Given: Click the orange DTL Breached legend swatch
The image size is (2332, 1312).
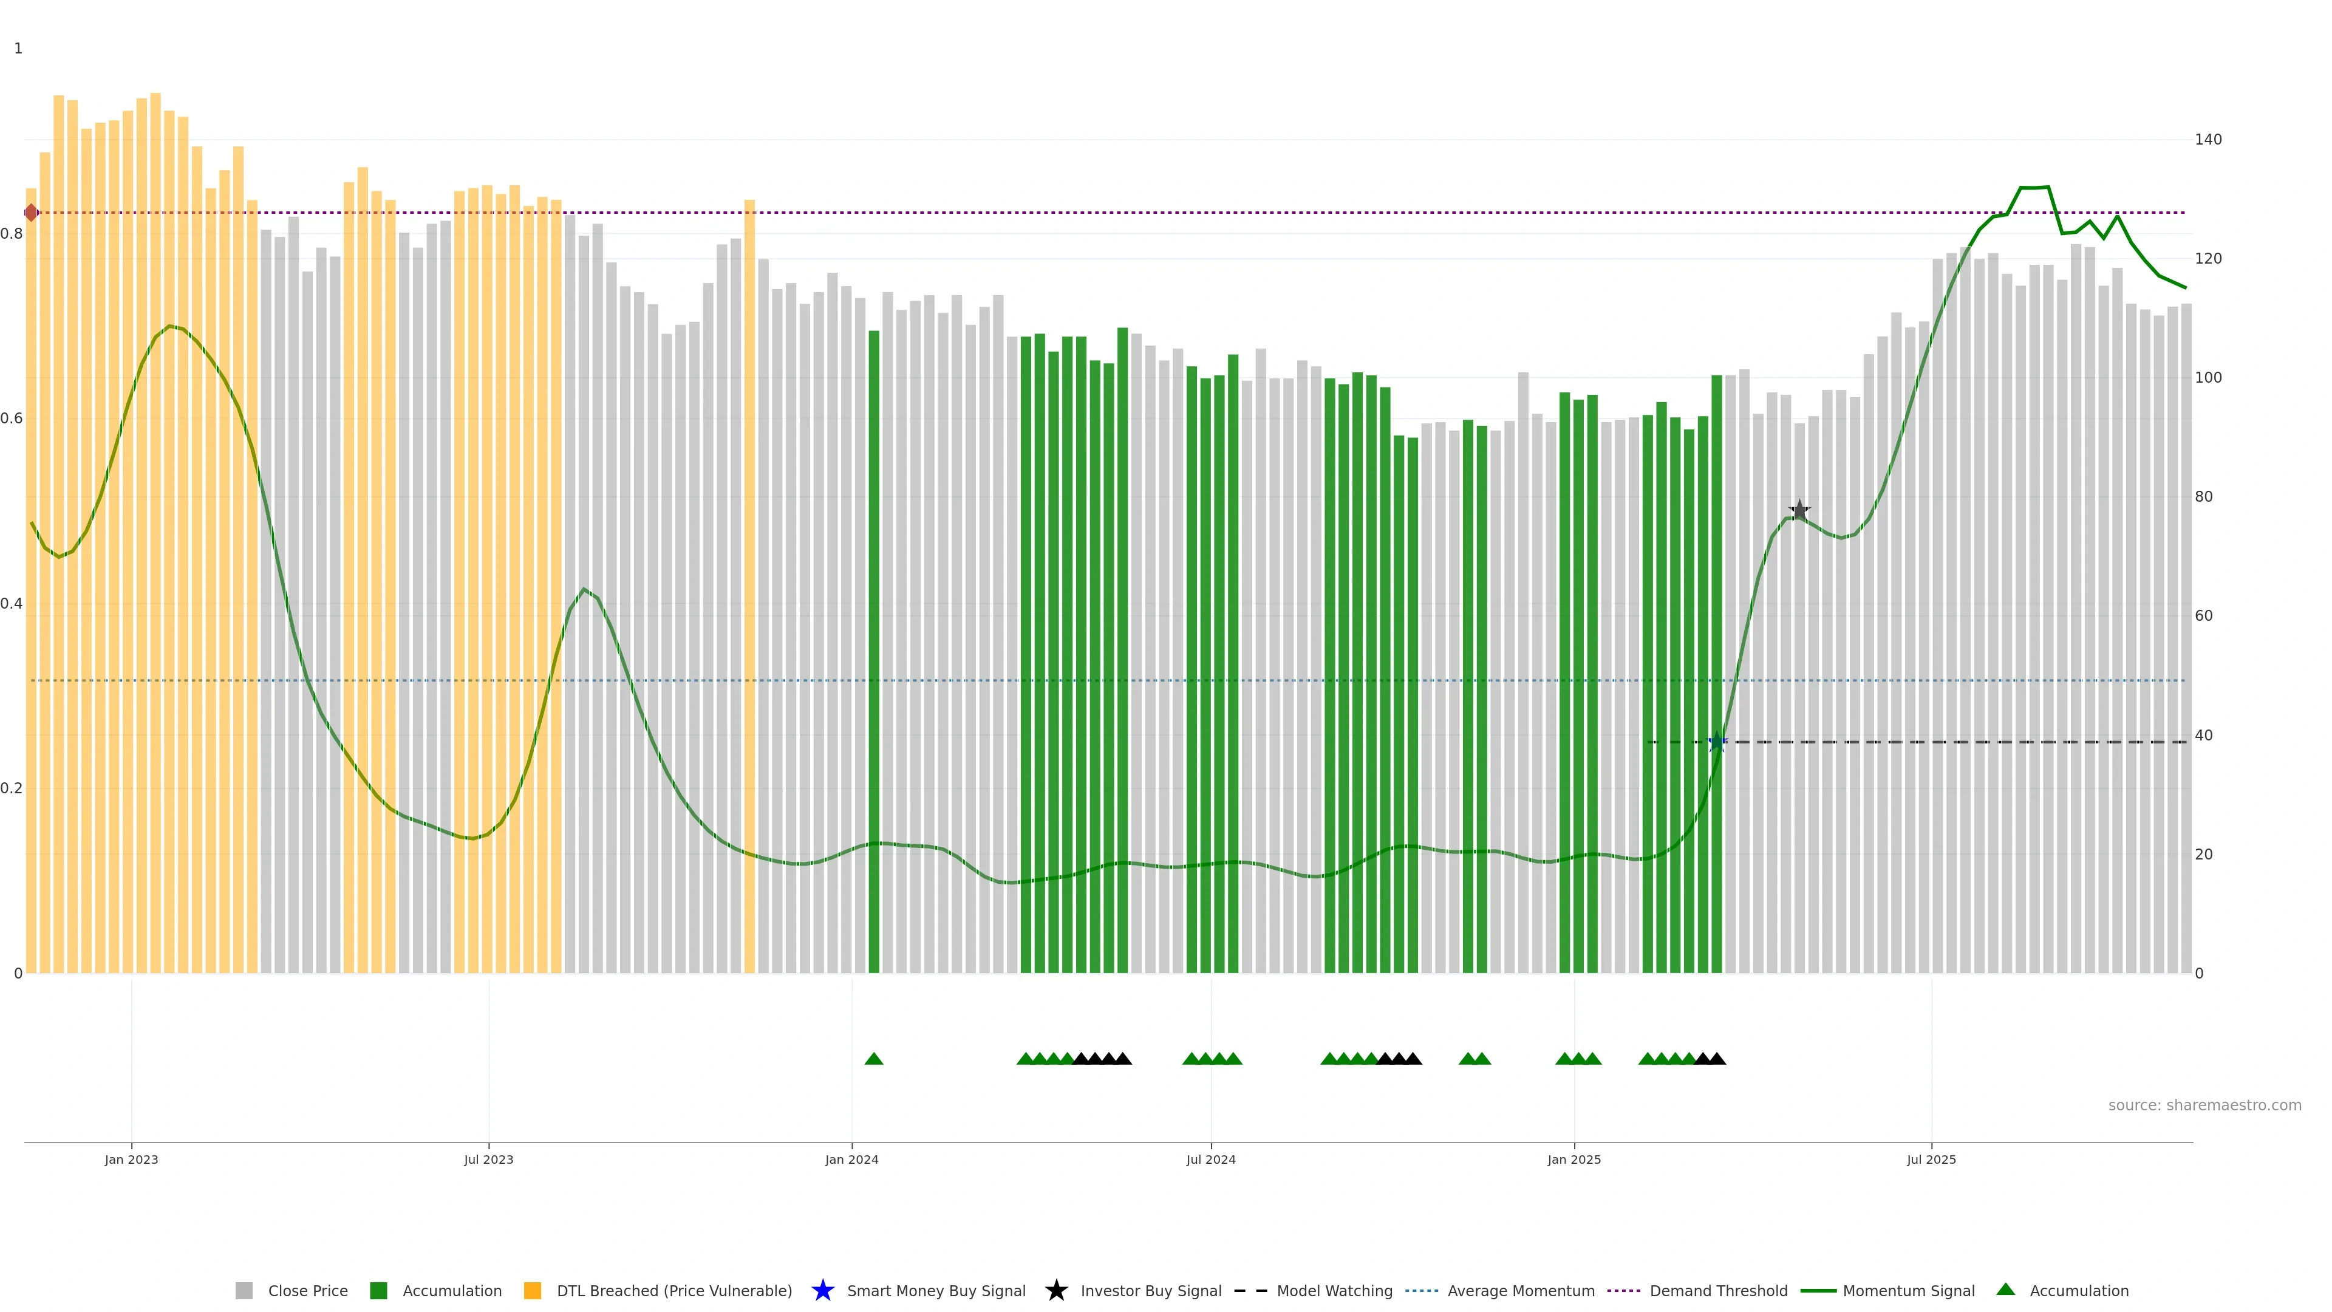Looking at the screenshot, I should [x=533, y=1290].
